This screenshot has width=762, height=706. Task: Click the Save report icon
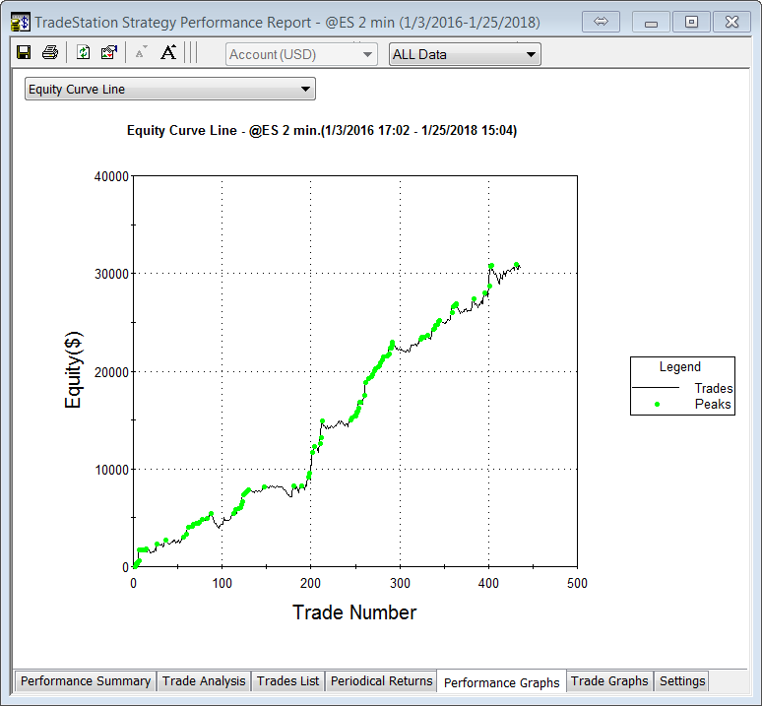tap(24, 53)
